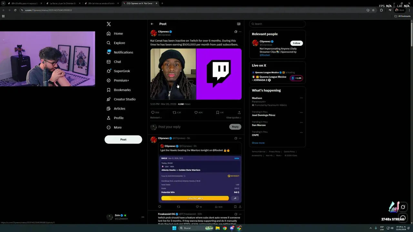Click the X logo in the sidebar
The height and width of the screenshot is (232, 413).
[109, 24]
